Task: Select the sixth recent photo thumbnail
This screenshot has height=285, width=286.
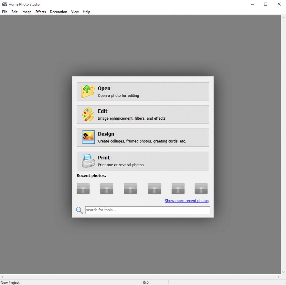Action: [201, 188]
